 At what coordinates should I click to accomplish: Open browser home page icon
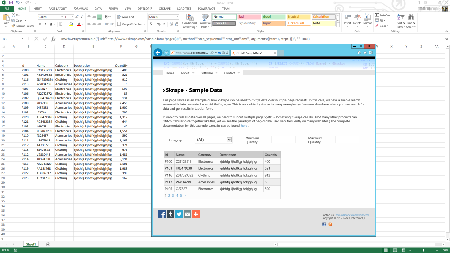tap(359, 53)
